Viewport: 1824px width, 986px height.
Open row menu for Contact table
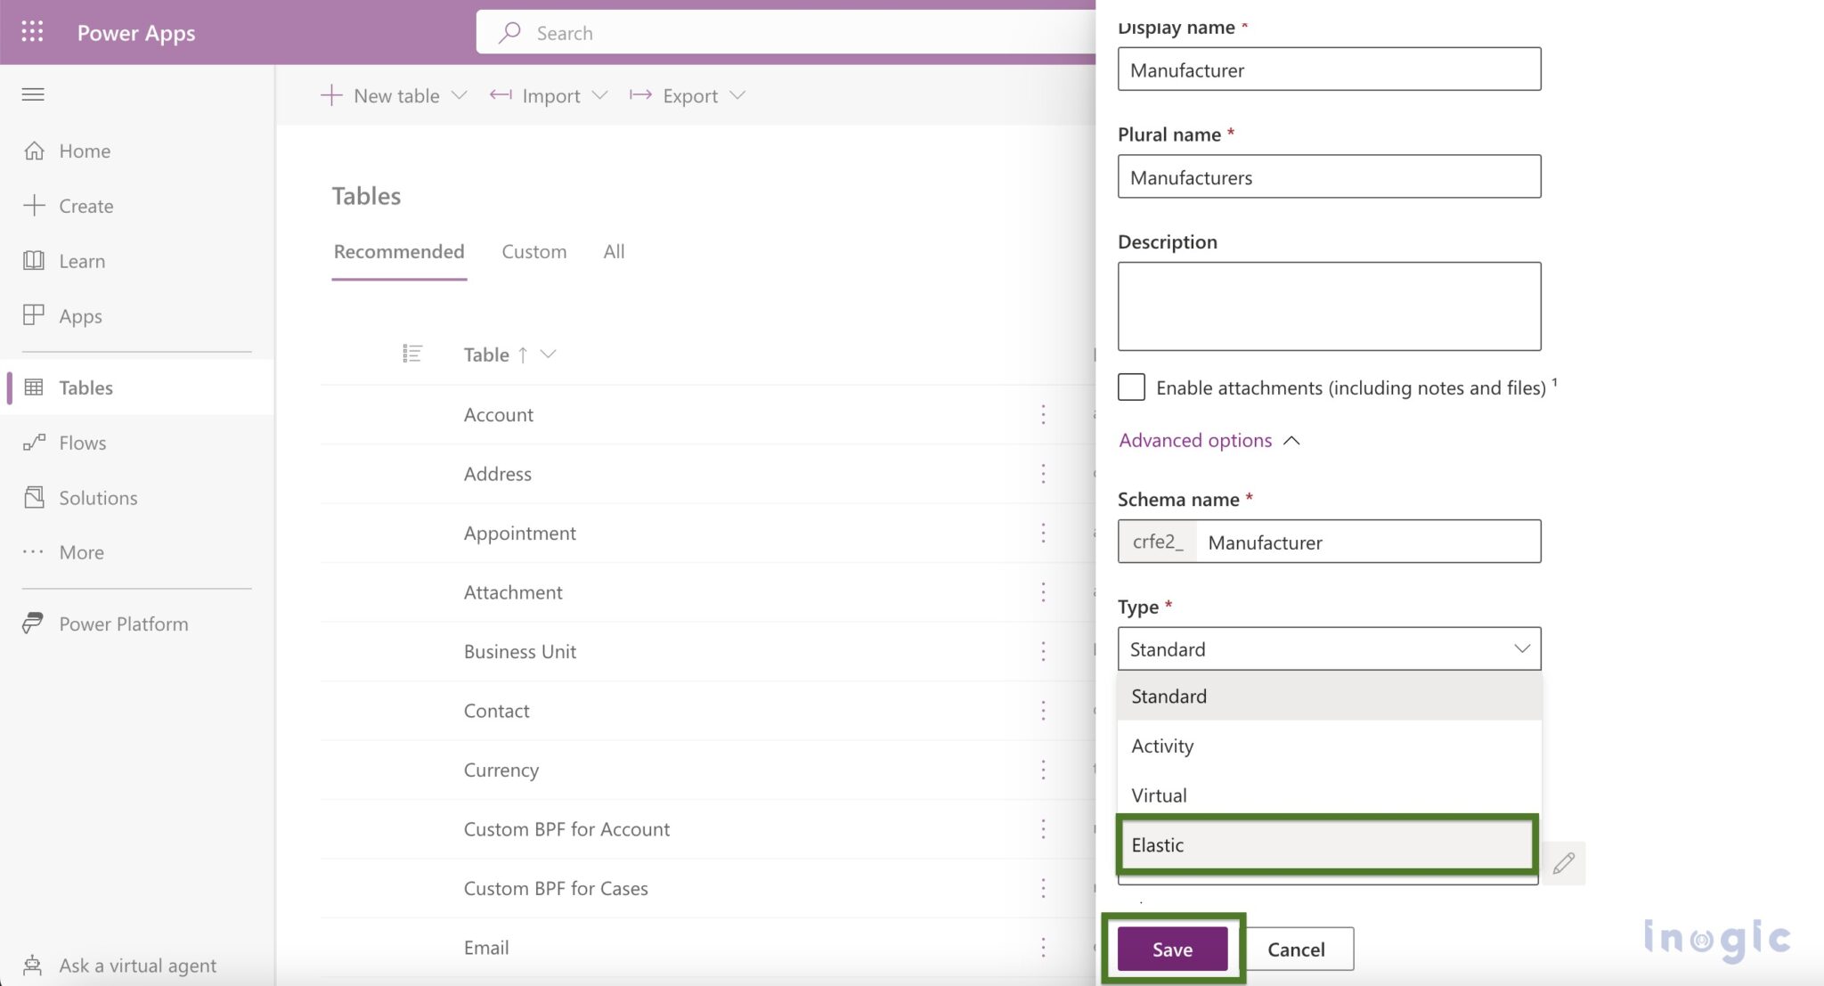pyautogui.click(x=1043, y=711)
